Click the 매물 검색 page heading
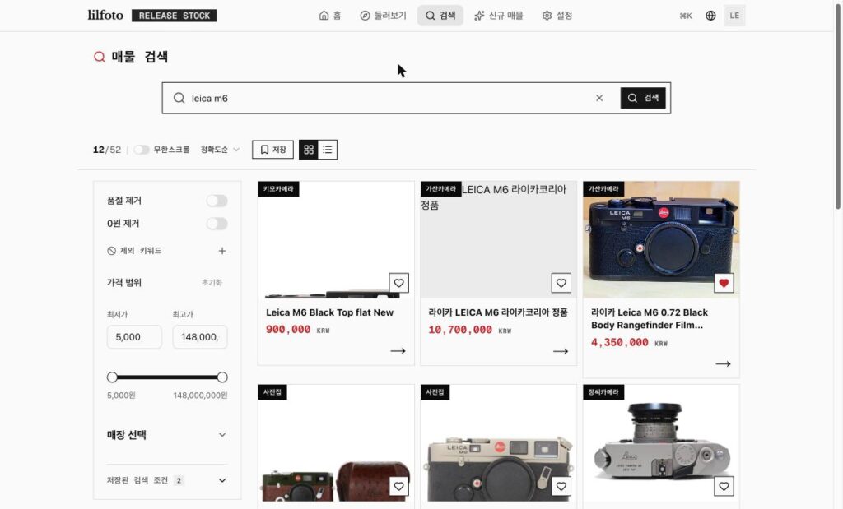The image size is (843, 509). (131, 57)
